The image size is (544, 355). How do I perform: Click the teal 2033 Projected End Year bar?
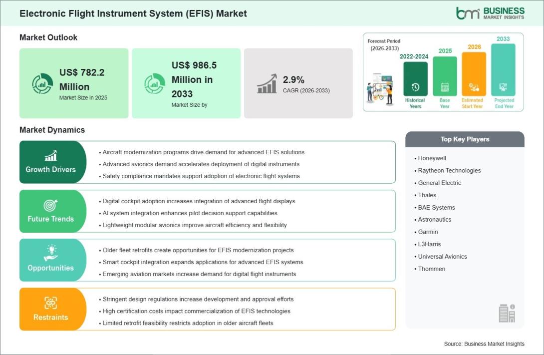point(503,70)
